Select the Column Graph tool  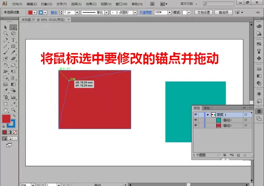(13, 97)
